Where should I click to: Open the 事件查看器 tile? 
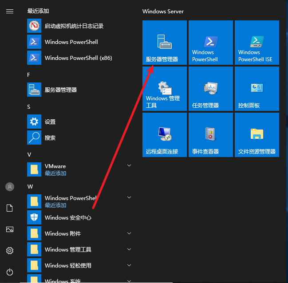coord(211,135)
